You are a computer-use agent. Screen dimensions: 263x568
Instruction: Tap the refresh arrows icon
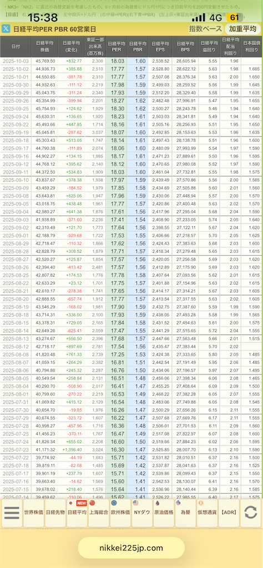point(250,512)
